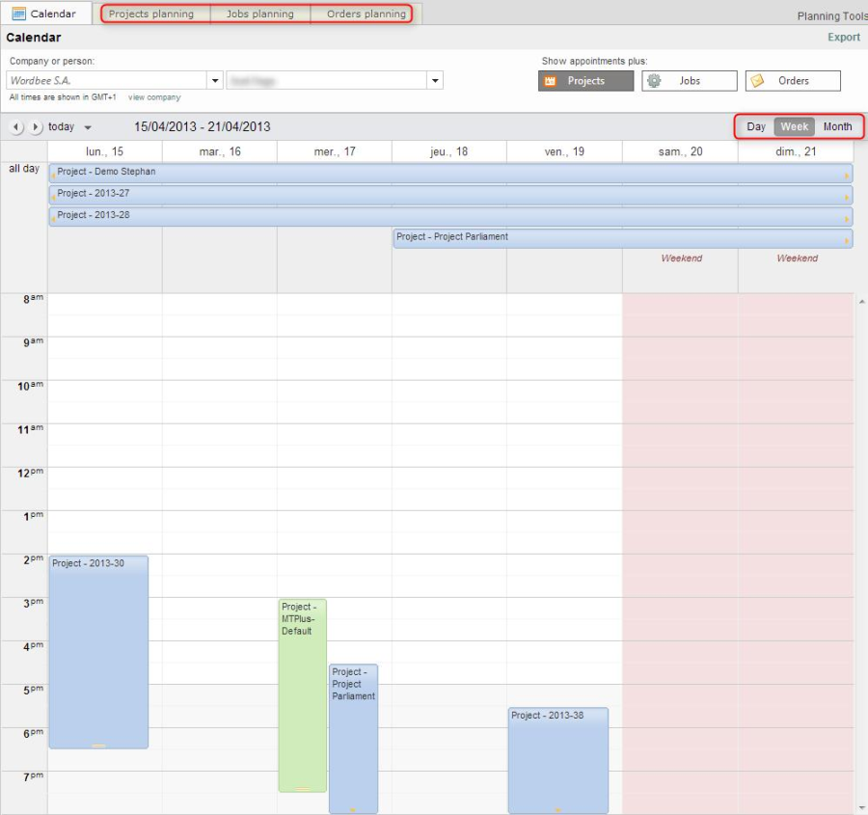The height and width of the screenshot is (815, 868).
Task: Click the next week arrow icon
Action: click(x=36, y=127)
